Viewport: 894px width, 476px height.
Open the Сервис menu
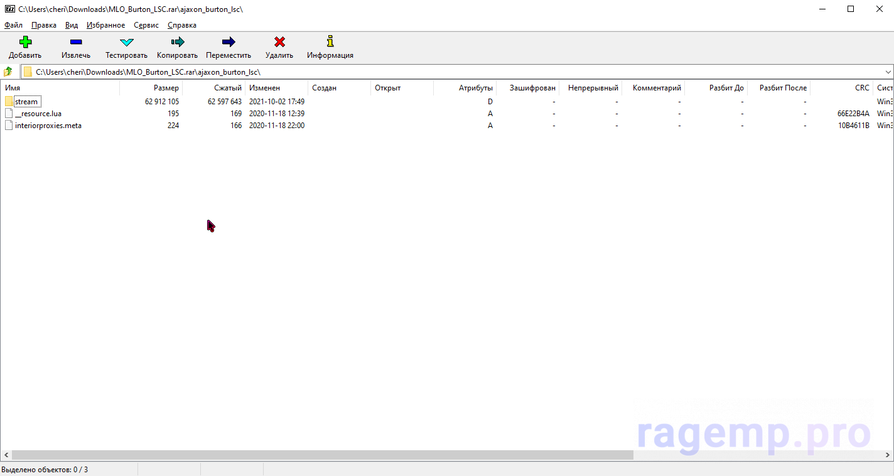pyautogui.click(x=146, y=25)
